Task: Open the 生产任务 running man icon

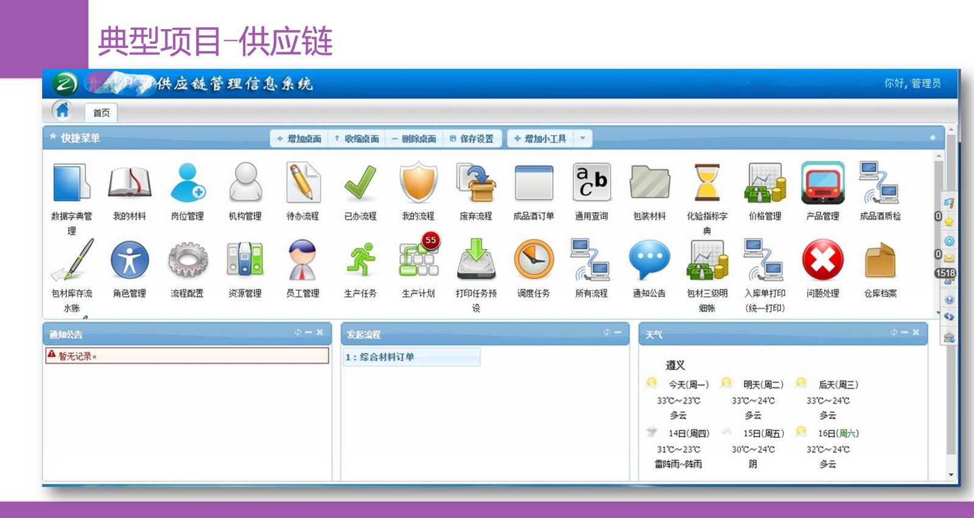Action: click(x=360, y=260)
